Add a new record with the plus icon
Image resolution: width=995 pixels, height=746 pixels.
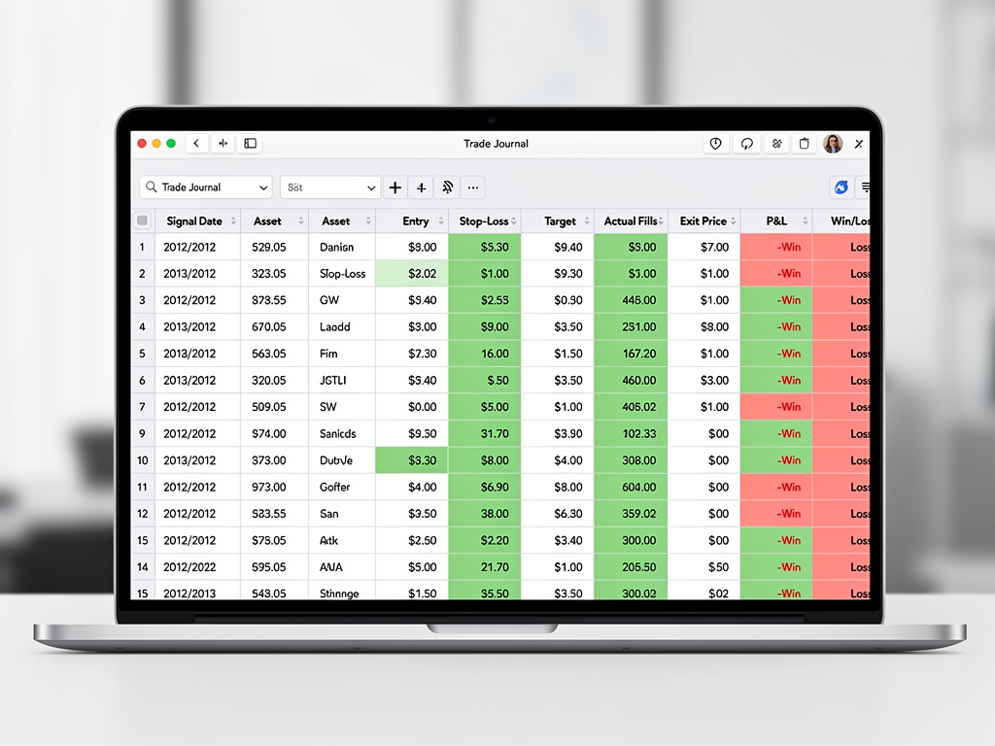pos(395,186)
